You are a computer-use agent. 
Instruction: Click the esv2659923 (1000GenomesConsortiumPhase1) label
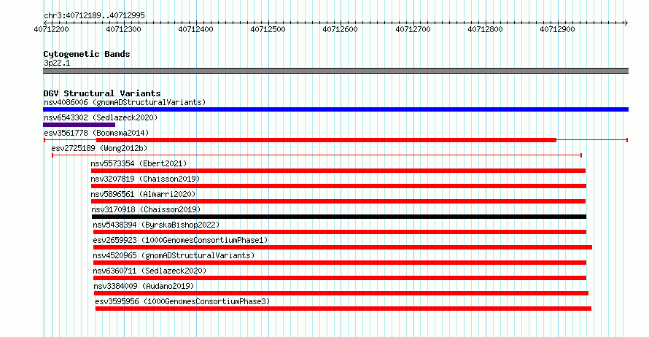(x=180, y=240)
